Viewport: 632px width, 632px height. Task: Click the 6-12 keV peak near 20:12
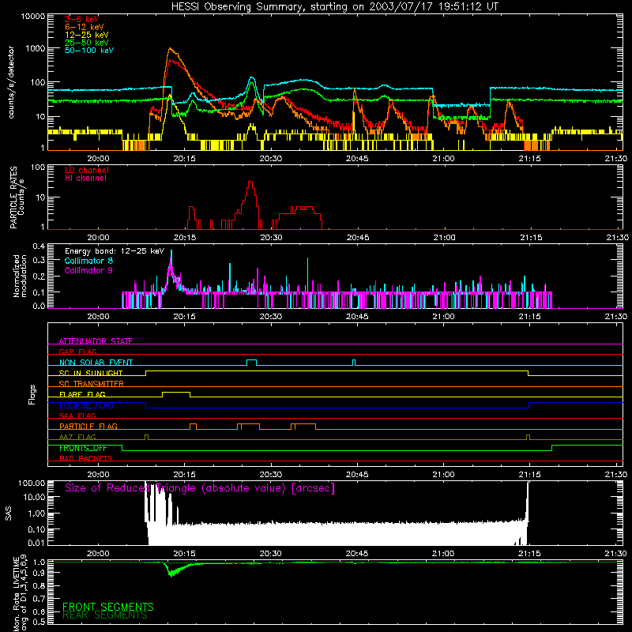click(x=170, y=49)
